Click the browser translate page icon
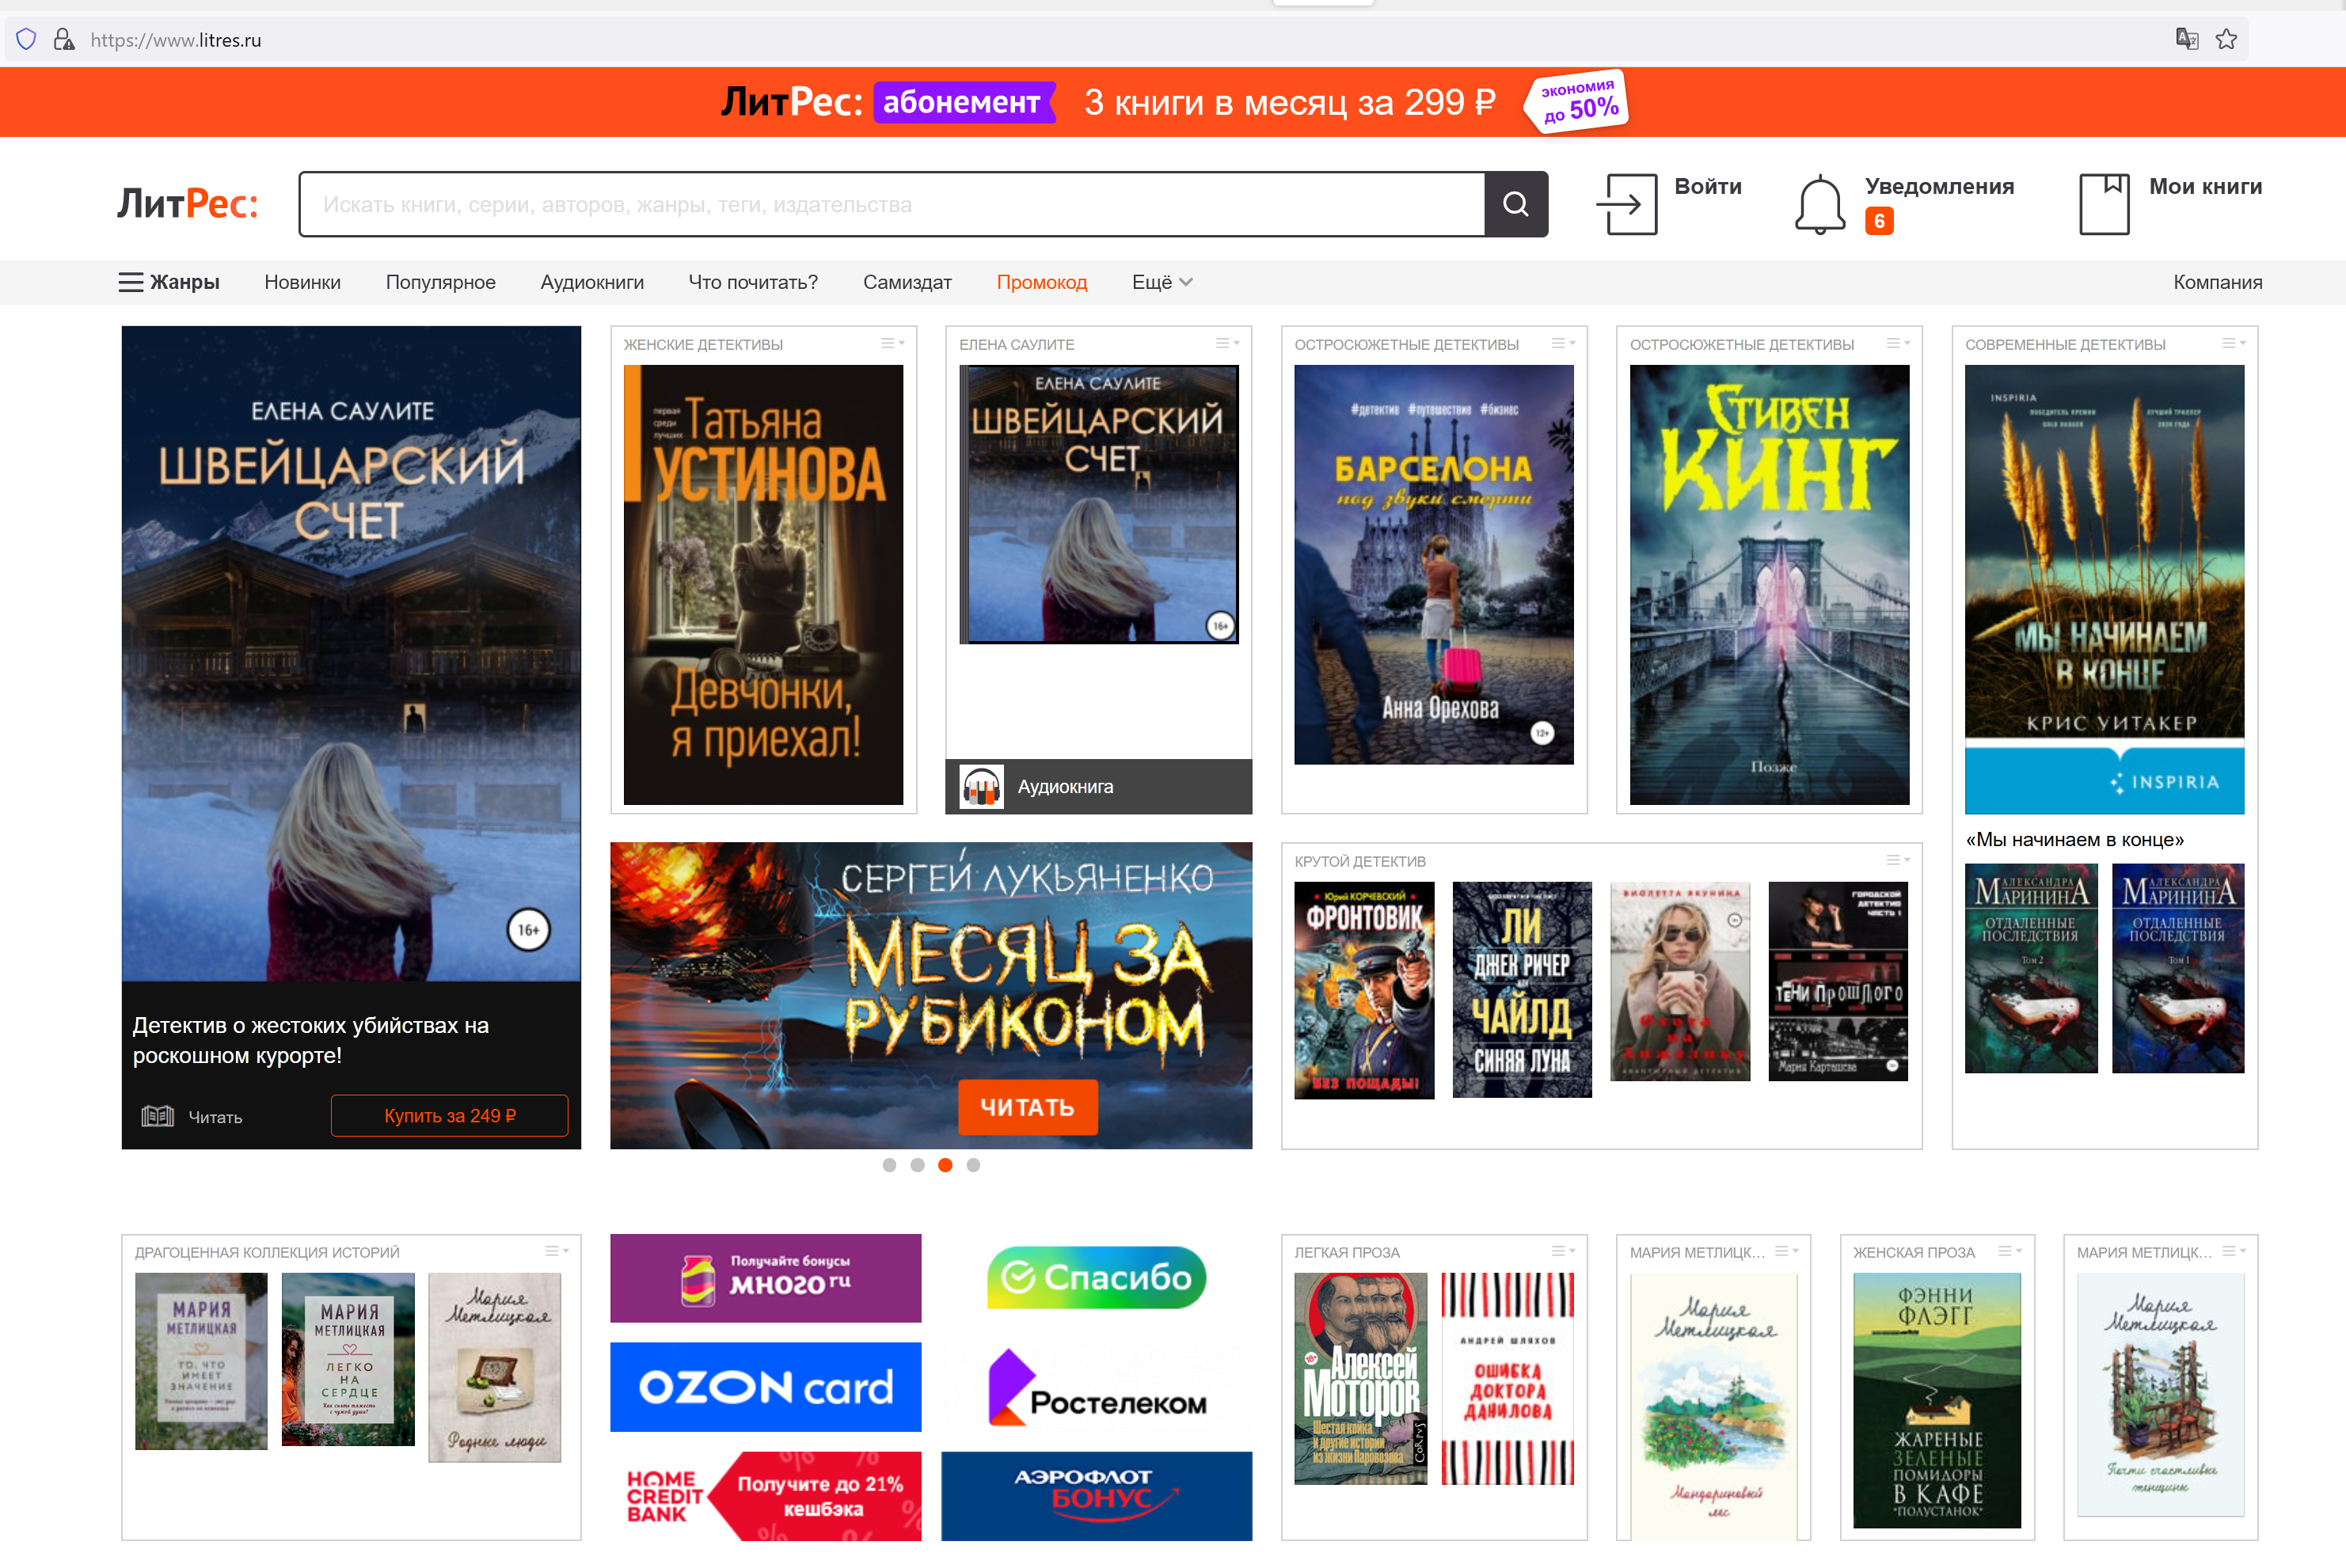 point(2186,40)
